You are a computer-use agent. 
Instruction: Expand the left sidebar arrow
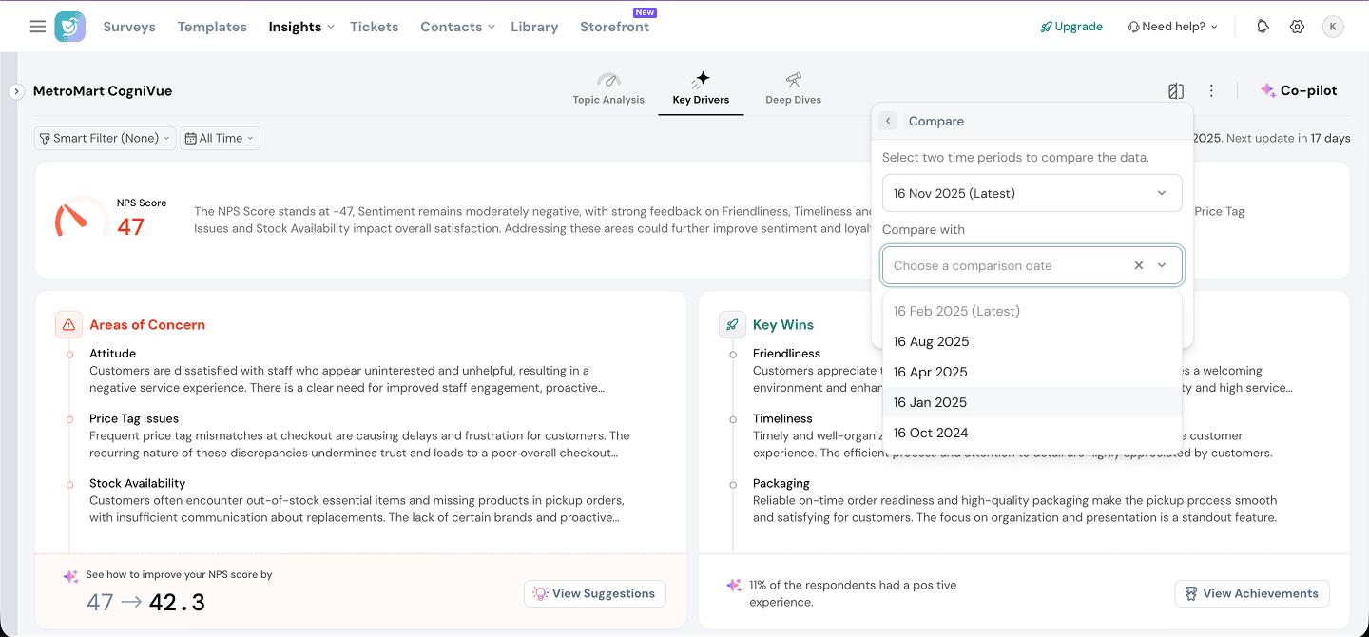(x=16, y=91)
